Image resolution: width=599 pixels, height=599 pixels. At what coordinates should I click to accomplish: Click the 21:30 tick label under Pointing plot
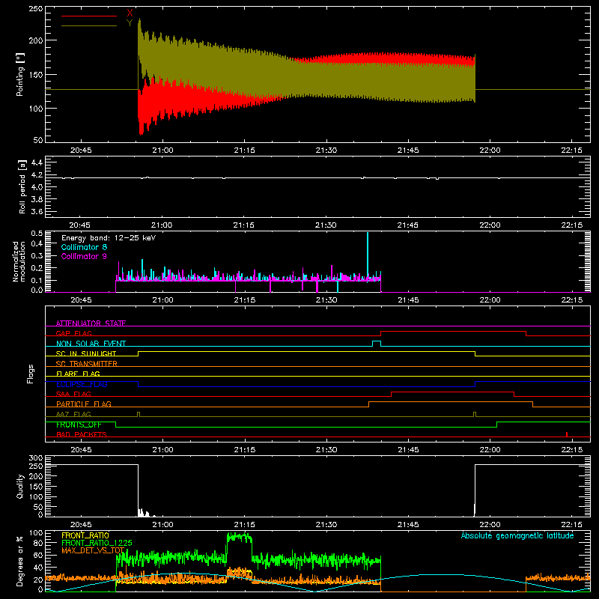pos(326,150)
